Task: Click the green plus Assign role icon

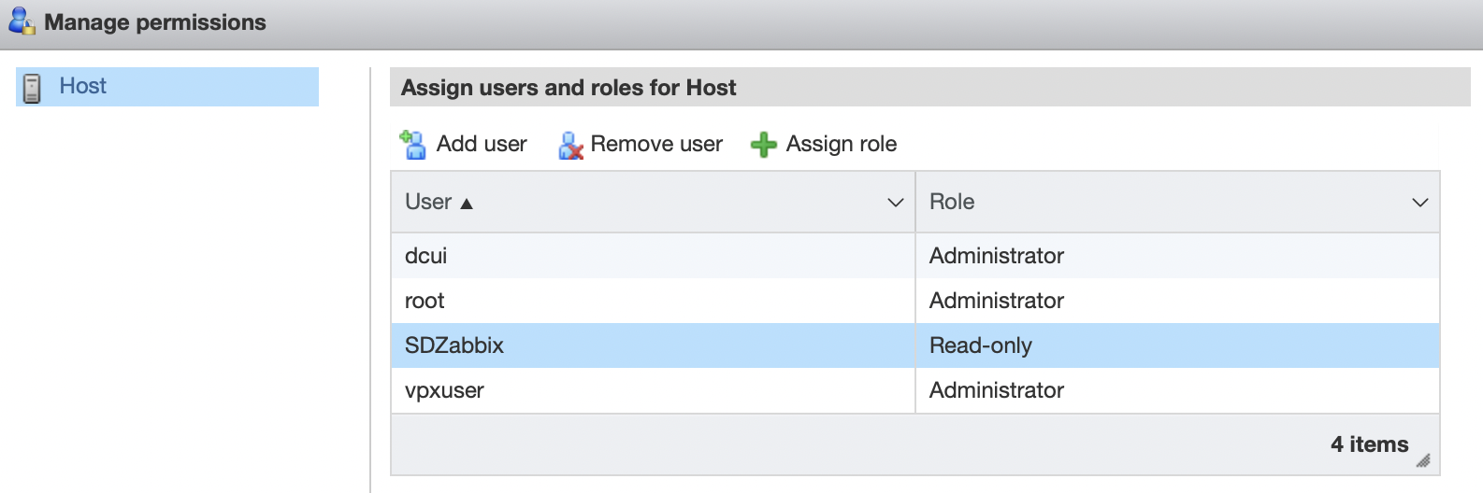Action: 764,145
